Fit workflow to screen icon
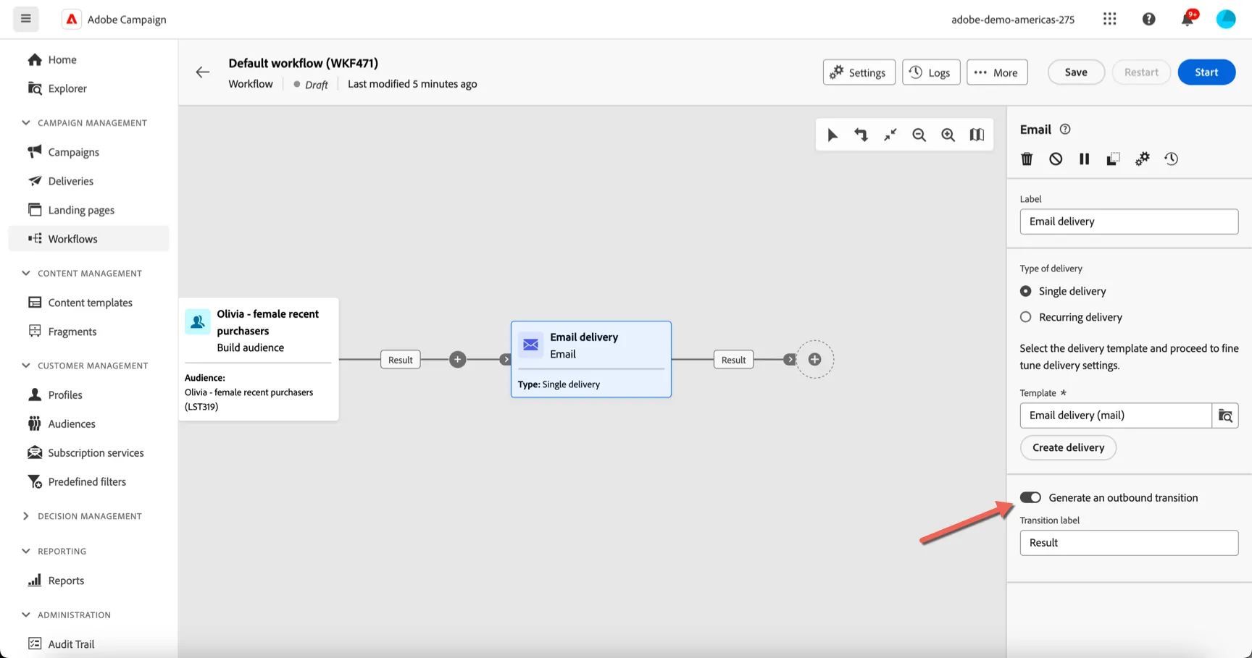The width and height of the screenshot is (1252, 658). click(890, 135)
